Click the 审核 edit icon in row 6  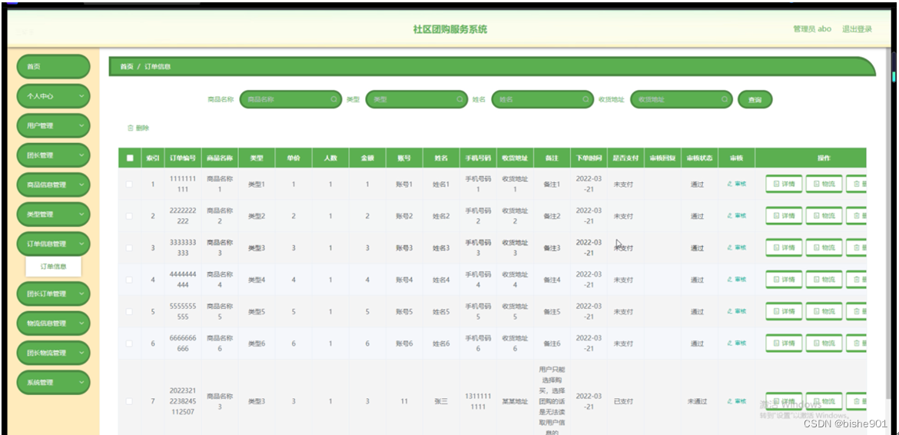coord(729,344)
